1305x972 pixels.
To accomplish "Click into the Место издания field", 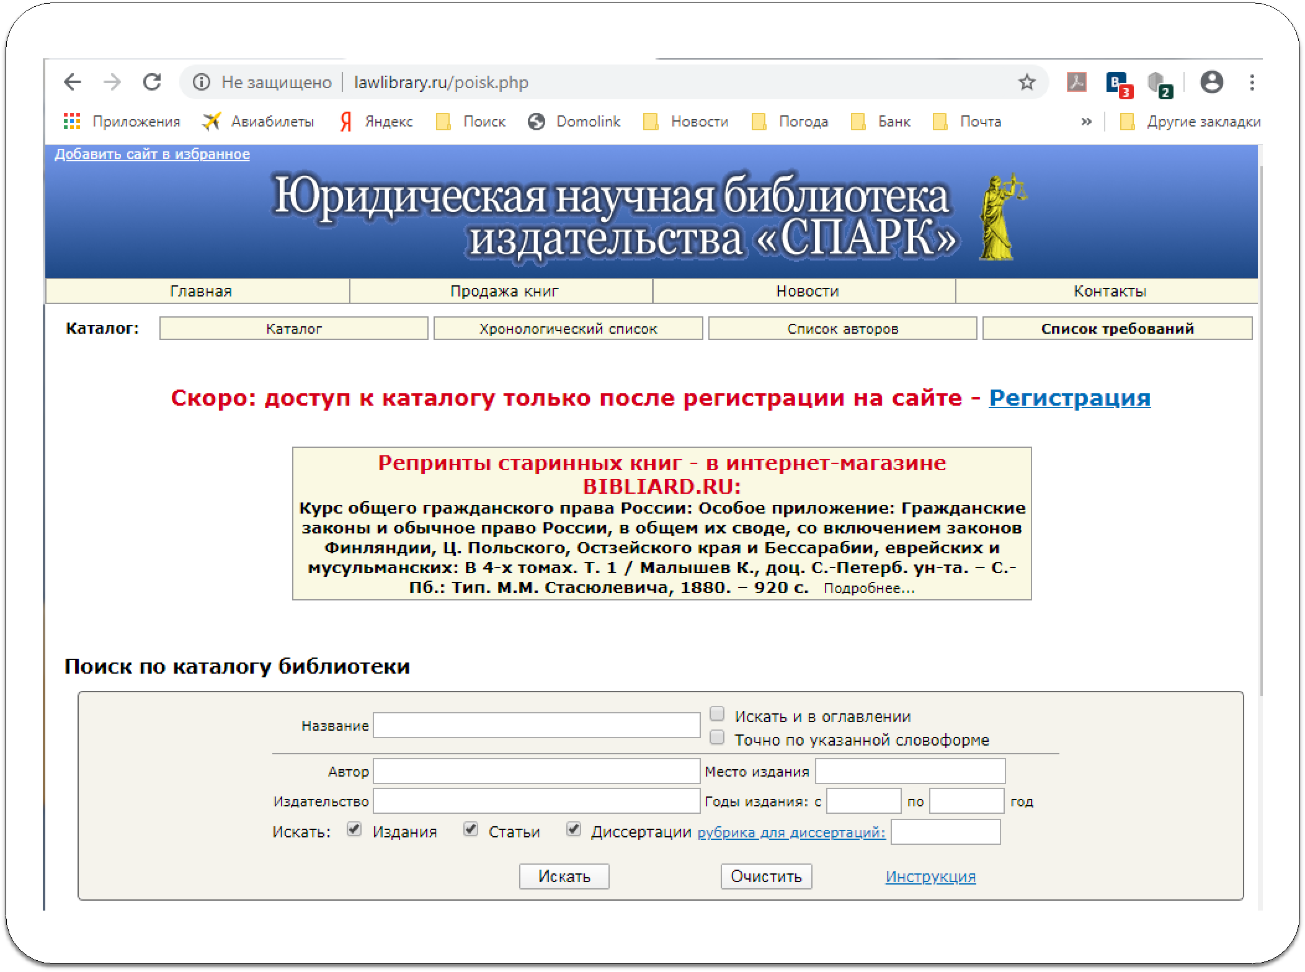I will 910,771.
